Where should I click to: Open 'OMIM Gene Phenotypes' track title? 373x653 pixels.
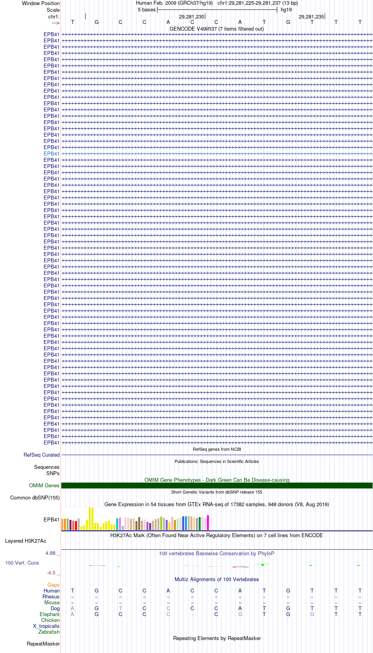click(x=217, y=480)
